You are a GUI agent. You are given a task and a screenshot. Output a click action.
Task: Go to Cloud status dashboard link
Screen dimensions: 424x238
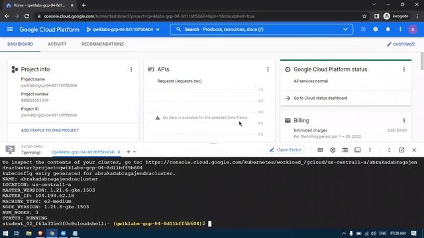pyautogui.click(x=320, y=98)
